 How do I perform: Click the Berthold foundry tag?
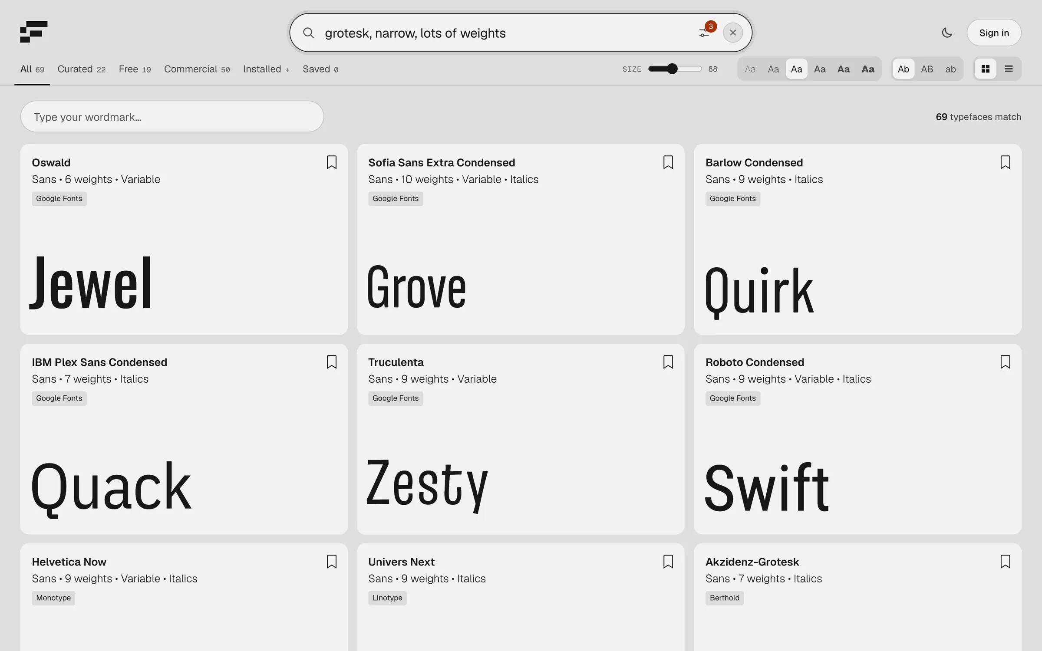pos(725,598)
